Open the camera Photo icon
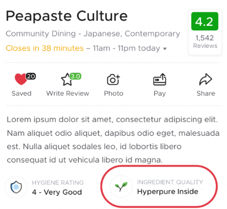This screenshot has height=209, width=227. tap(113, 80)
